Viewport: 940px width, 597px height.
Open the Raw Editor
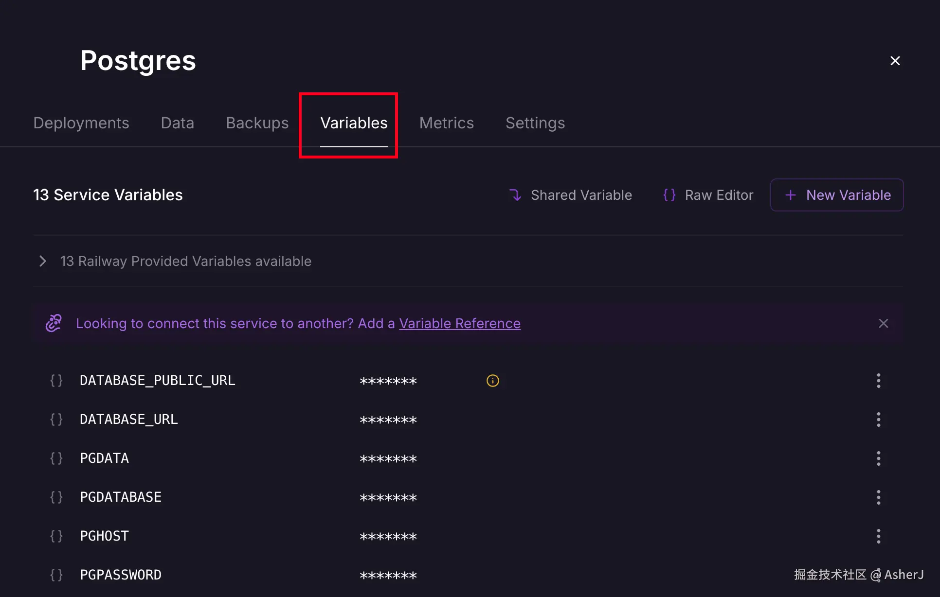coord(708,195)
